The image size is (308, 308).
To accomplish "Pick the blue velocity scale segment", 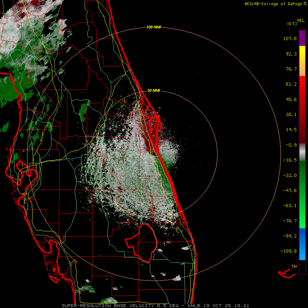I will [x=302, y=244].
